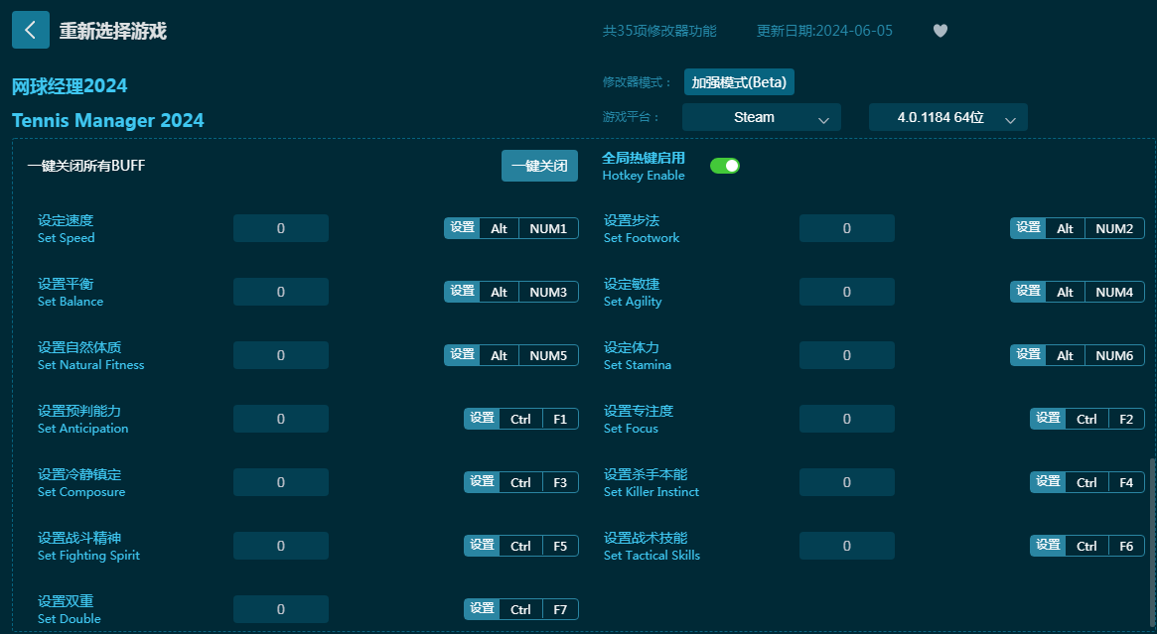Toggle the Hotkey Enable switch
The image size is (1157, 634).
point(725,166)
